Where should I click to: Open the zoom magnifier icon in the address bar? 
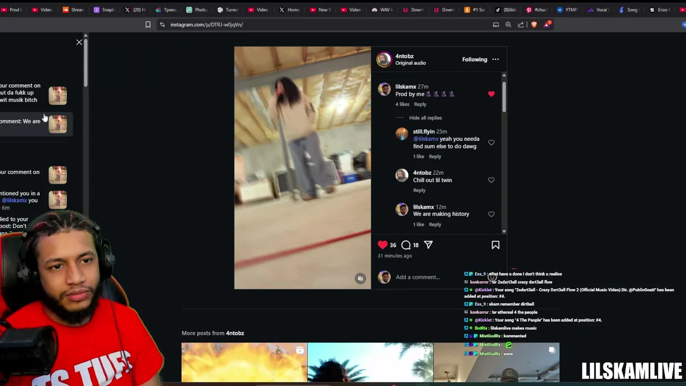pos(508,25)
